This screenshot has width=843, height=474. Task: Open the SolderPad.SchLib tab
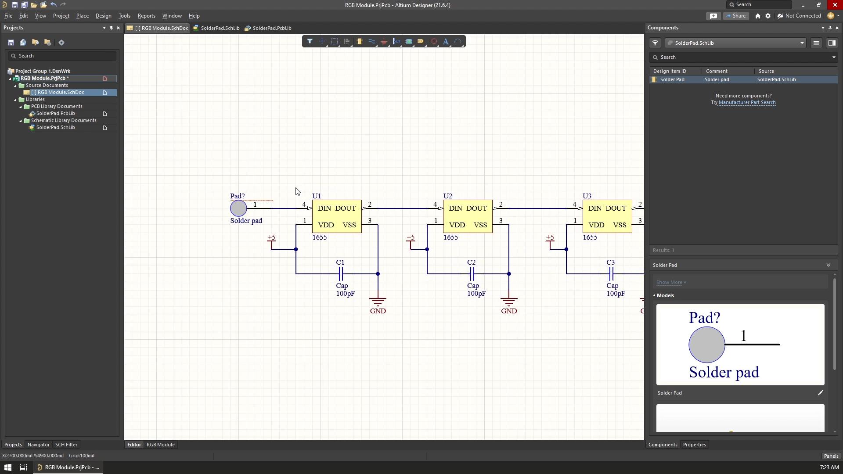[220, 28]
